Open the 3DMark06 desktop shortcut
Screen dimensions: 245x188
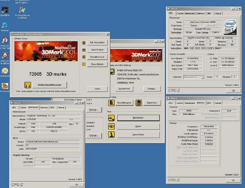pyautogui.click(x=5, y=71)
